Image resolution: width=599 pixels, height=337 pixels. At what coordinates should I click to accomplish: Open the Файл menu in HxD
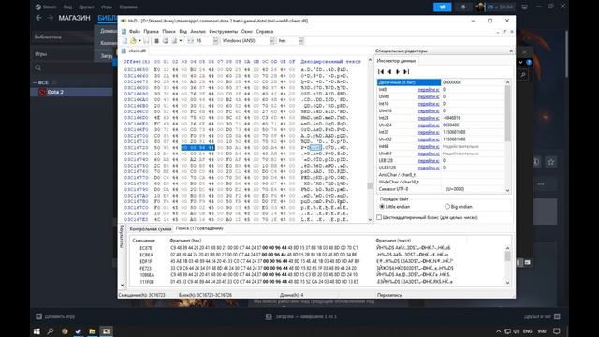[135, 31]
